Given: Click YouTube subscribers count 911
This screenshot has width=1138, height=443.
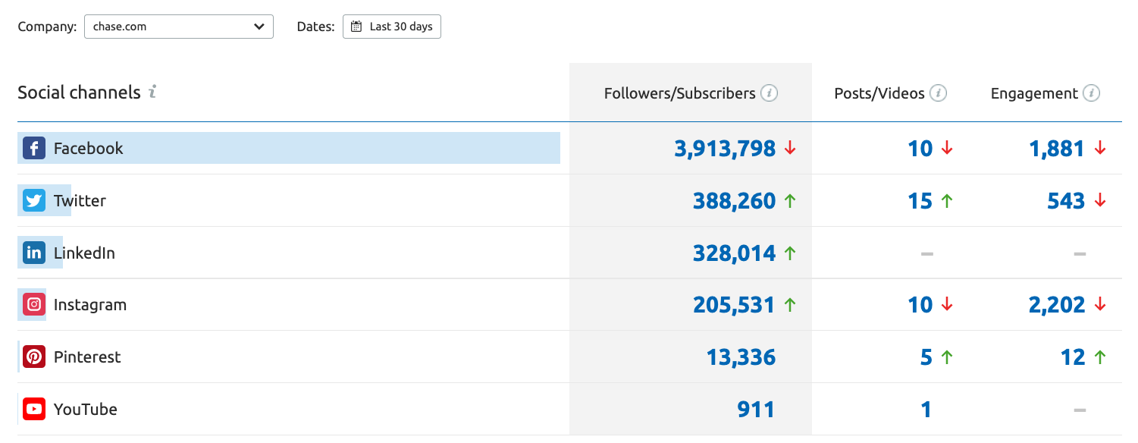Looking at the screenshot, I should point(756,410).
